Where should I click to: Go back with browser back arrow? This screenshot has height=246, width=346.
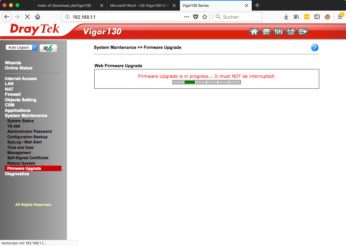(7, 17)
